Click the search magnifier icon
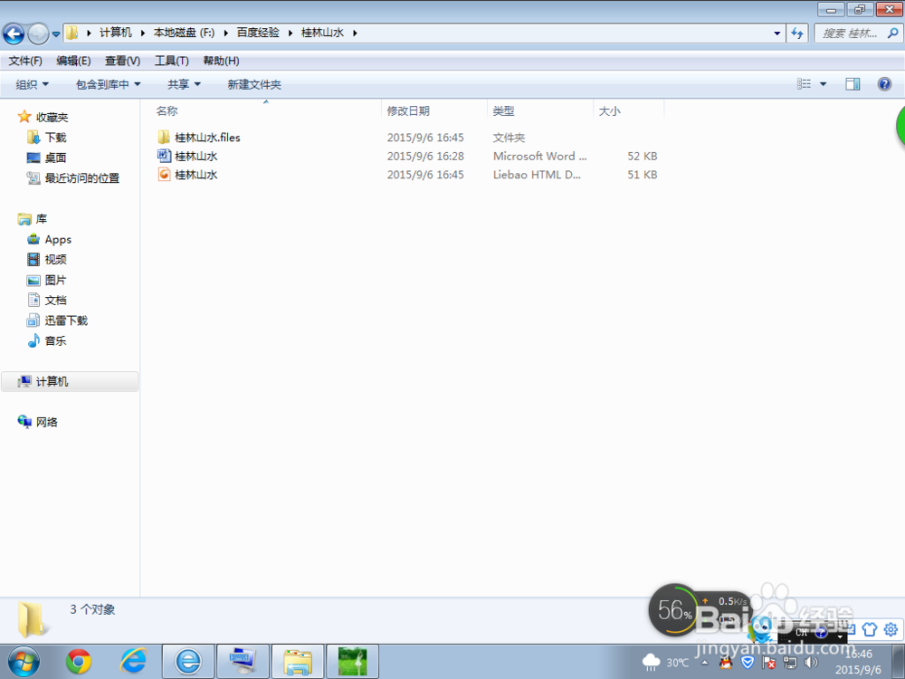905x679 pixels. coord(892,33)
